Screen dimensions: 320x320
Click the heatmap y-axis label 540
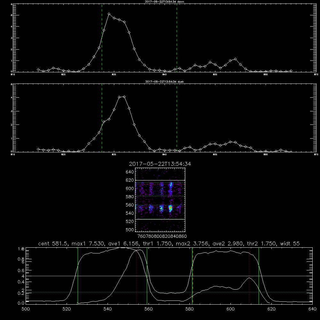click(x=130, y=213)
